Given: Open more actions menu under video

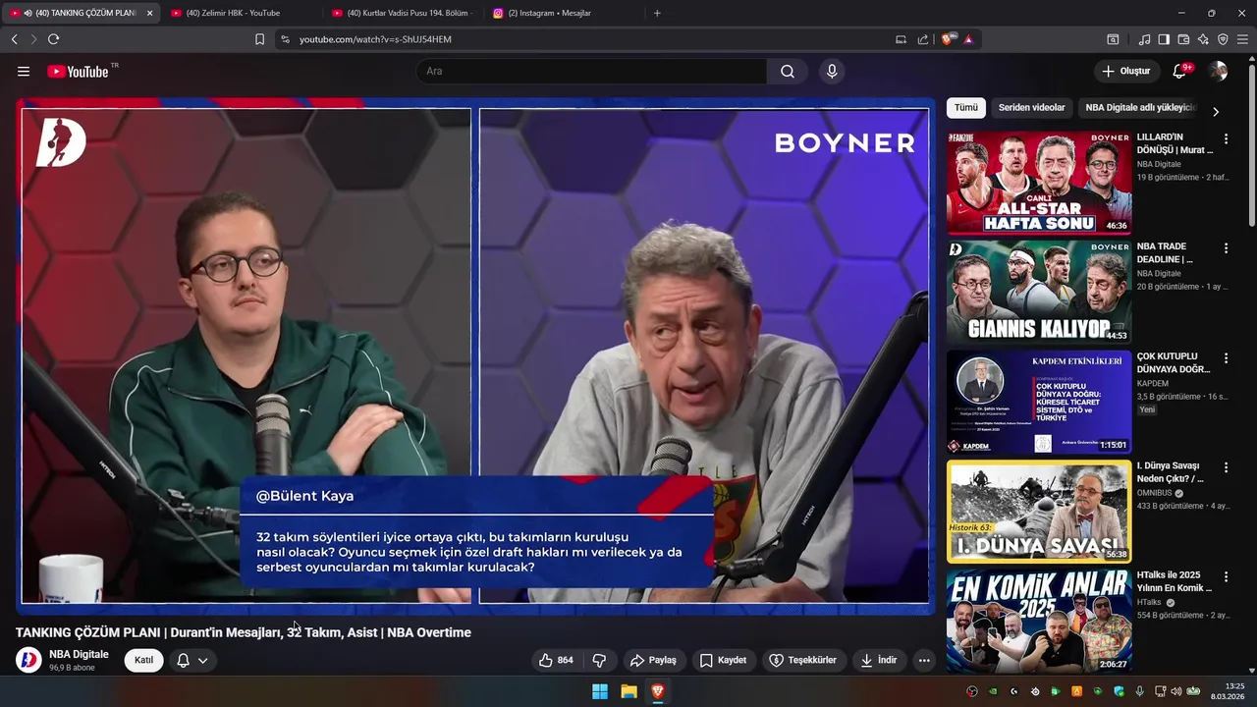Looking at the screenshot, I should point(924,660).
